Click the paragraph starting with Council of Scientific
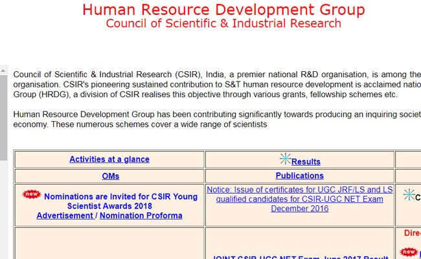Screen dimensions: 421x259 [x=214, y=84]
